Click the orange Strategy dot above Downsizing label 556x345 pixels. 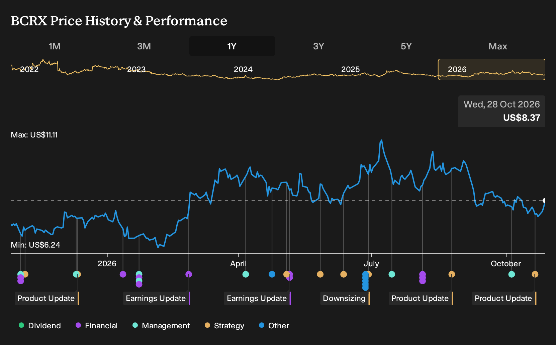(369, 274)
